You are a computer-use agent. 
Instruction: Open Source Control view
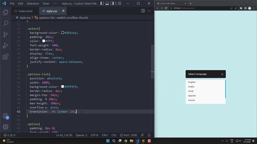tap(5, 34)
